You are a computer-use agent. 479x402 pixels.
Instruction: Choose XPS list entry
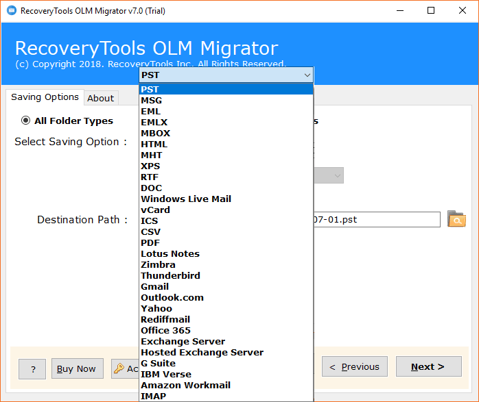tap(226, 166)
